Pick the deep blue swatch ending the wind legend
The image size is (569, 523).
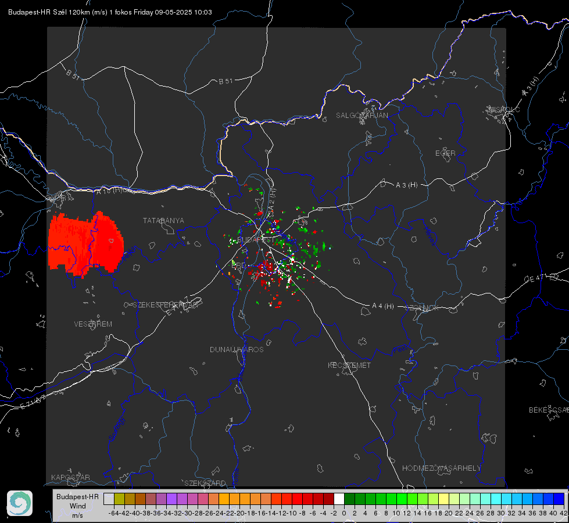pyautogui.click(x=559, y=499)
